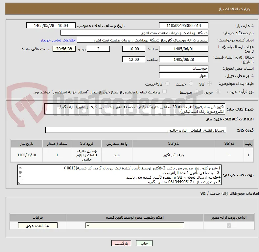This screenshot has width=259, height=252.
Task: Click the کد کالا column header
Action: click(x=229, y=144)
